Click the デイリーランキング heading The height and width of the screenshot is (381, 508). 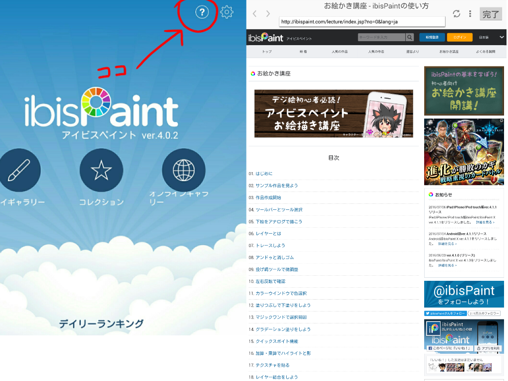click(x=101, y=323)
